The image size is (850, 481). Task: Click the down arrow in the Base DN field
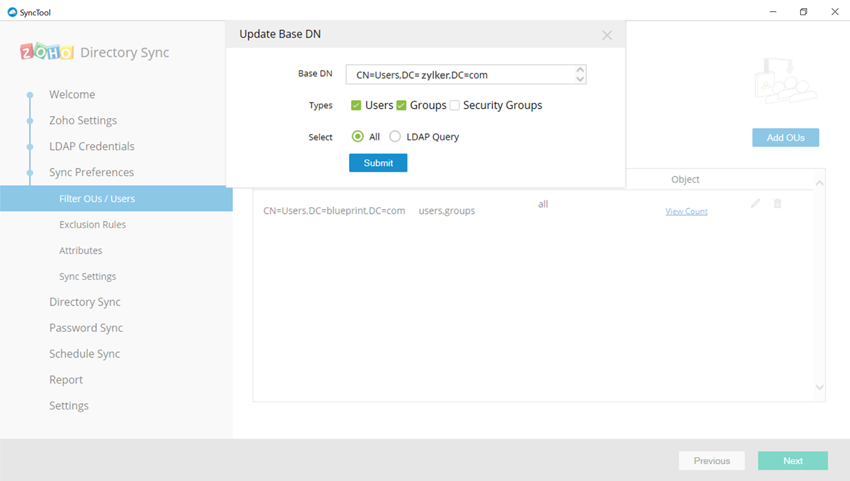[580, 79]
